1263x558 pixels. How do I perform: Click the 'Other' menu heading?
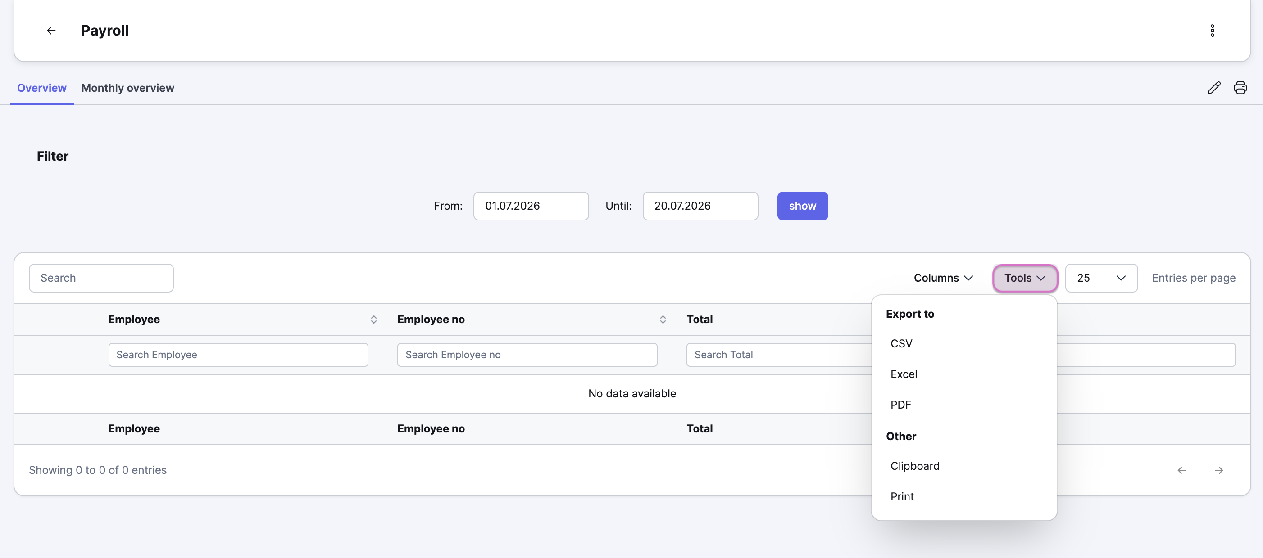point(901,436)
